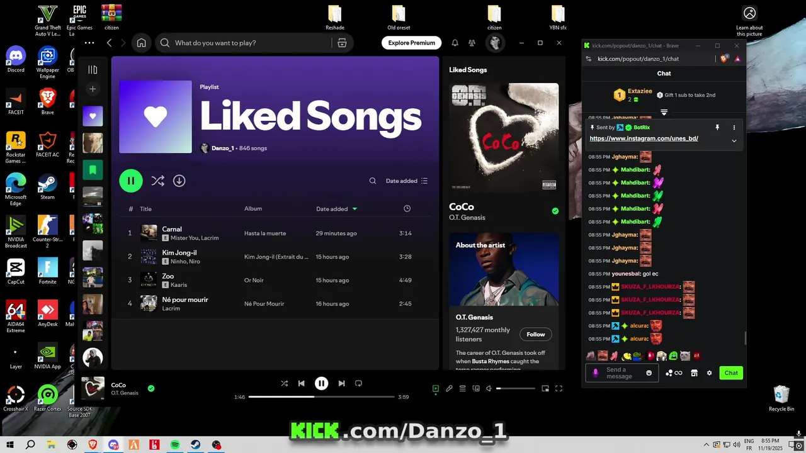Viewport: 806px width, 453px height.
Task: Open the Date added sort dropdown
Action: point(407,181)
